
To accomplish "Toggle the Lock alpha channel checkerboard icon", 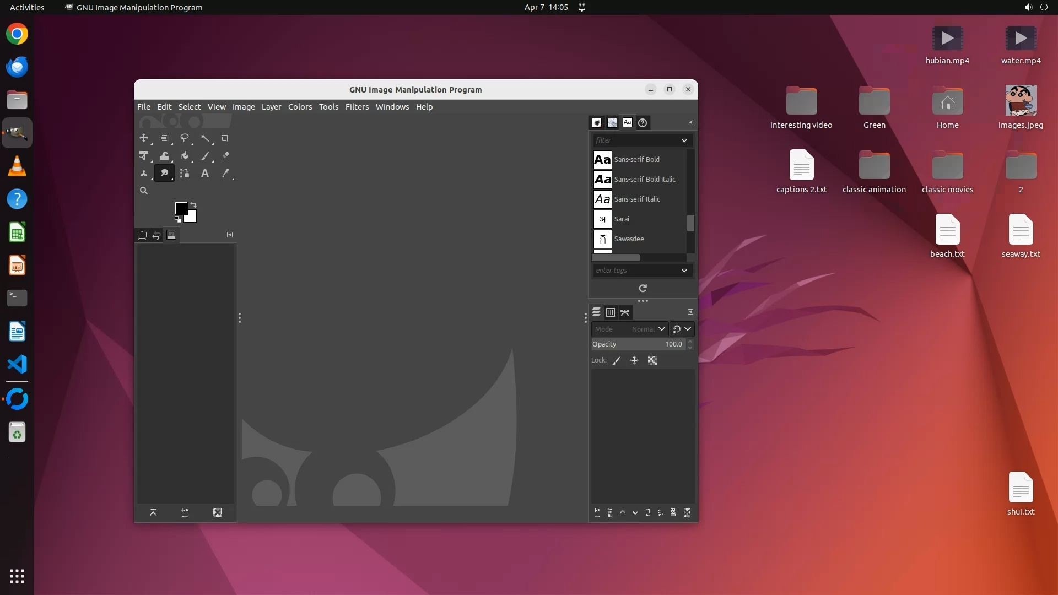I will coord(652,361).
